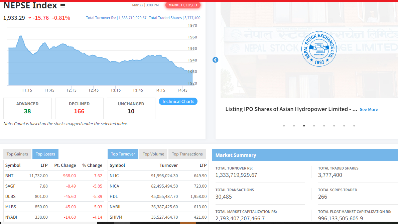398x224 pixels.
Task: Click See More on the IPO listing
Action: coord(369,109)
